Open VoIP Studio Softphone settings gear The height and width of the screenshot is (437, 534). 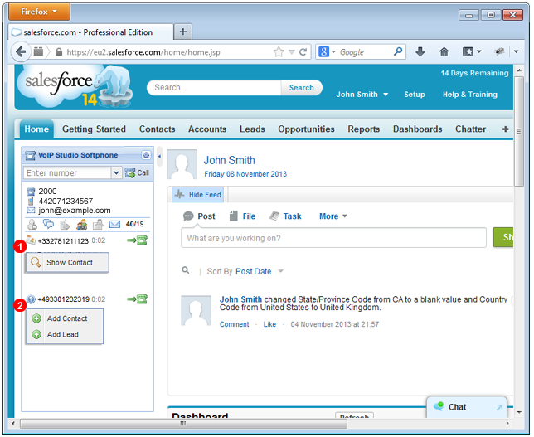[146, 155]
